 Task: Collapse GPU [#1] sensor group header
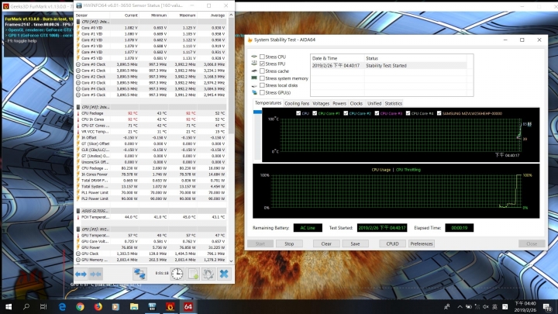coord(151,229)
